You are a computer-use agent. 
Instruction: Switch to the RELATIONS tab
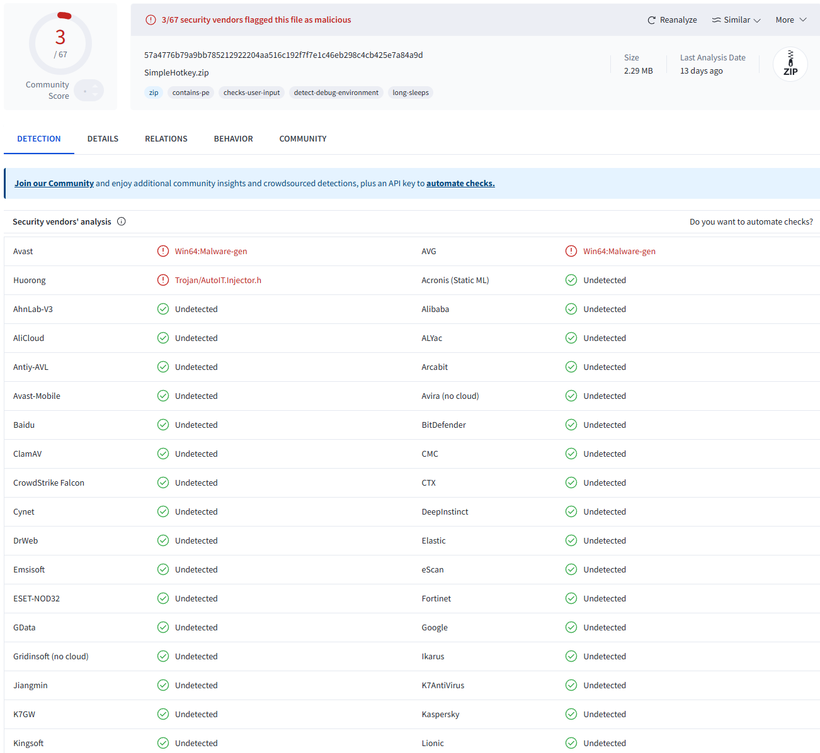point(166,139)
